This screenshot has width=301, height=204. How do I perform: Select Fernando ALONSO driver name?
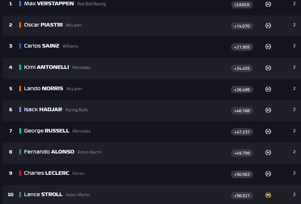tap(49, 152)
